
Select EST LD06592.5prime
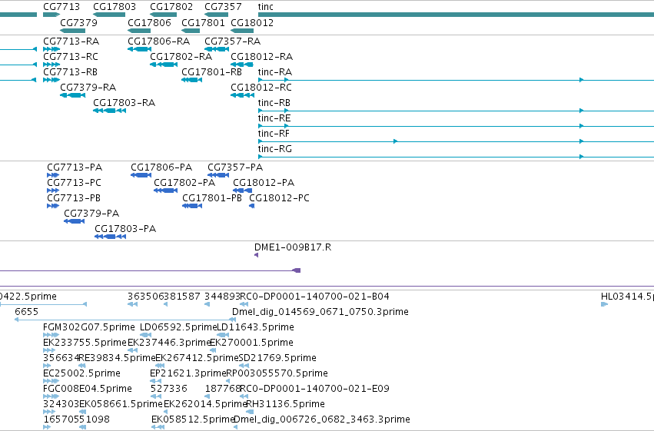(x=178, y=327)
